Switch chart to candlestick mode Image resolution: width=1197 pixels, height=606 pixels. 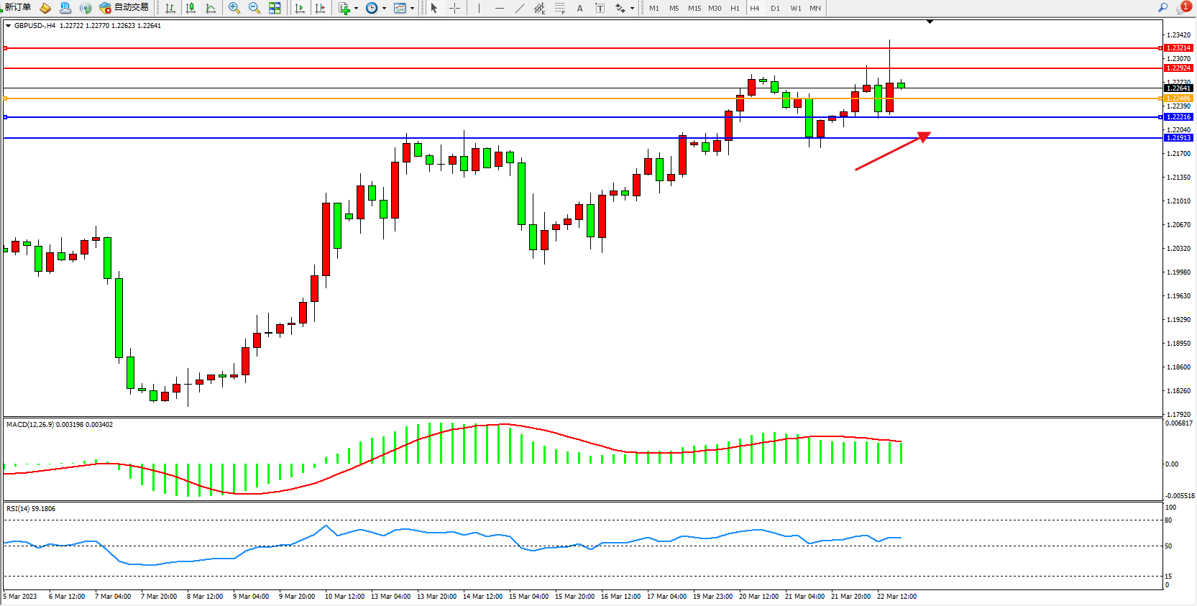click(x=191, y=9)
